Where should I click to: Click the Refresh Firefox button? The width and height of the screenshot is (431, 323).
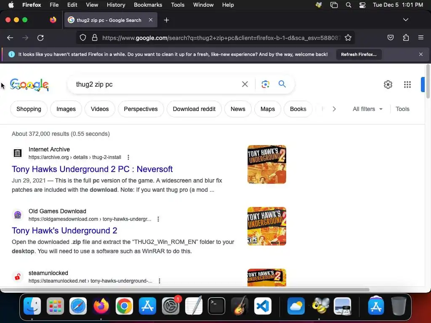pyautogui.click(x=359, y=54)
